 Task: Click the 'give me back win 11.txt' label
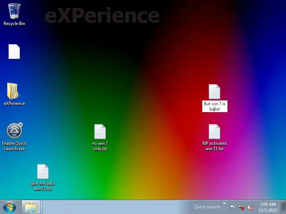coord(43,186)
